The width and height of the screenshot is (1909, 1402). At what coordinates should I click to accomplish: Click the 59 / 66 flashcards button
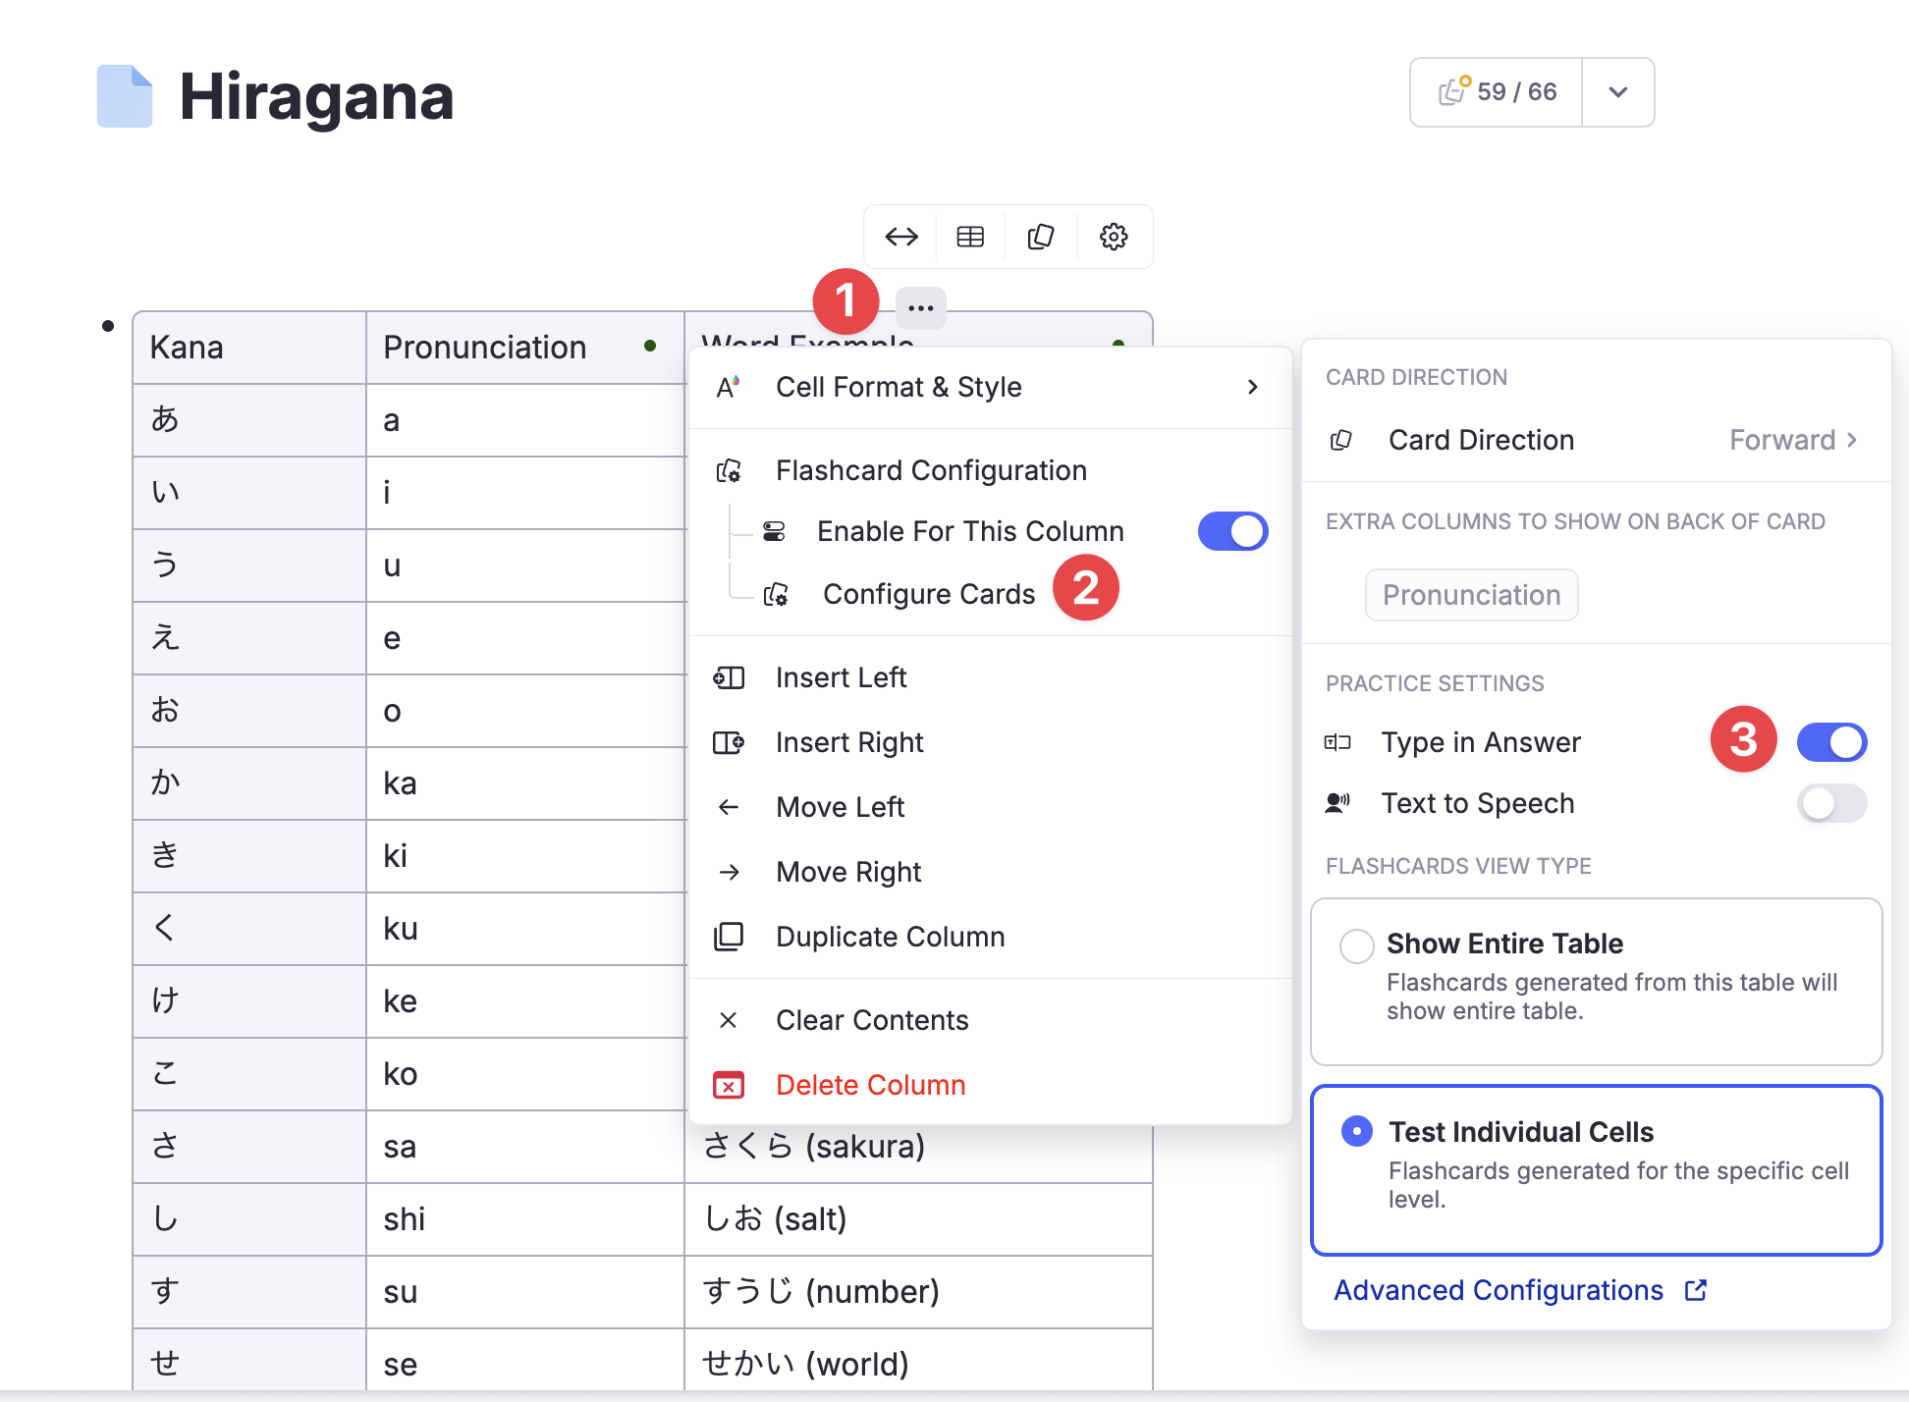(x=1497, y=92)
